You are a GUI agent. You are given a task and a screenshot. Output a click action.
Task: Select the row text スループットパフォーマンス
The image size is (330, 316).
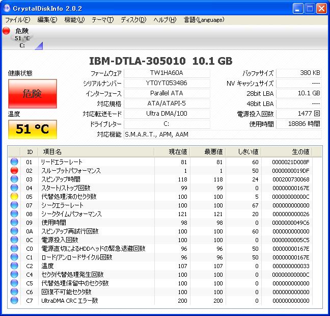pos(71,171)
